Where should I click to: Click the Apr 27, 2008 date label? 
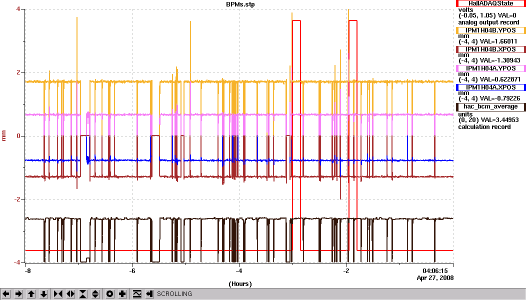click(x=435, y=278)
